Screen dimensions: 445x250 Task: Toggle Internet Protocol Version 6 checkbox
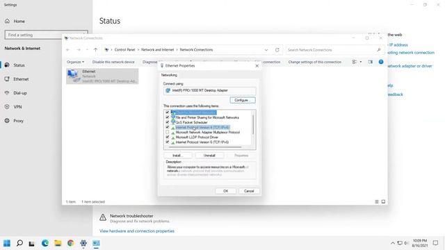point(168,142)
